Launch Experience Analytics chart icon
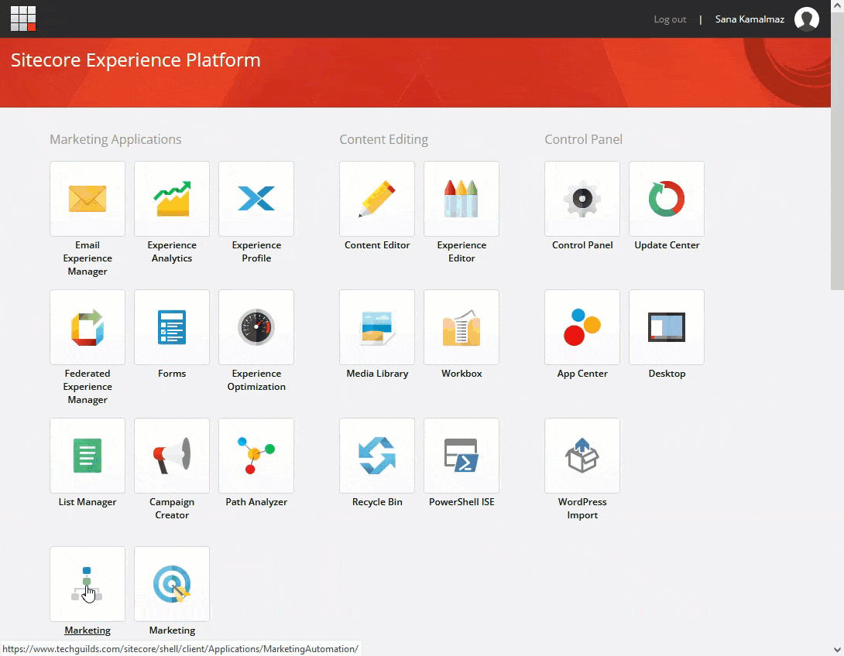This screenshot has width=844, height=656. pyautogui.click(x=172, y=198)
